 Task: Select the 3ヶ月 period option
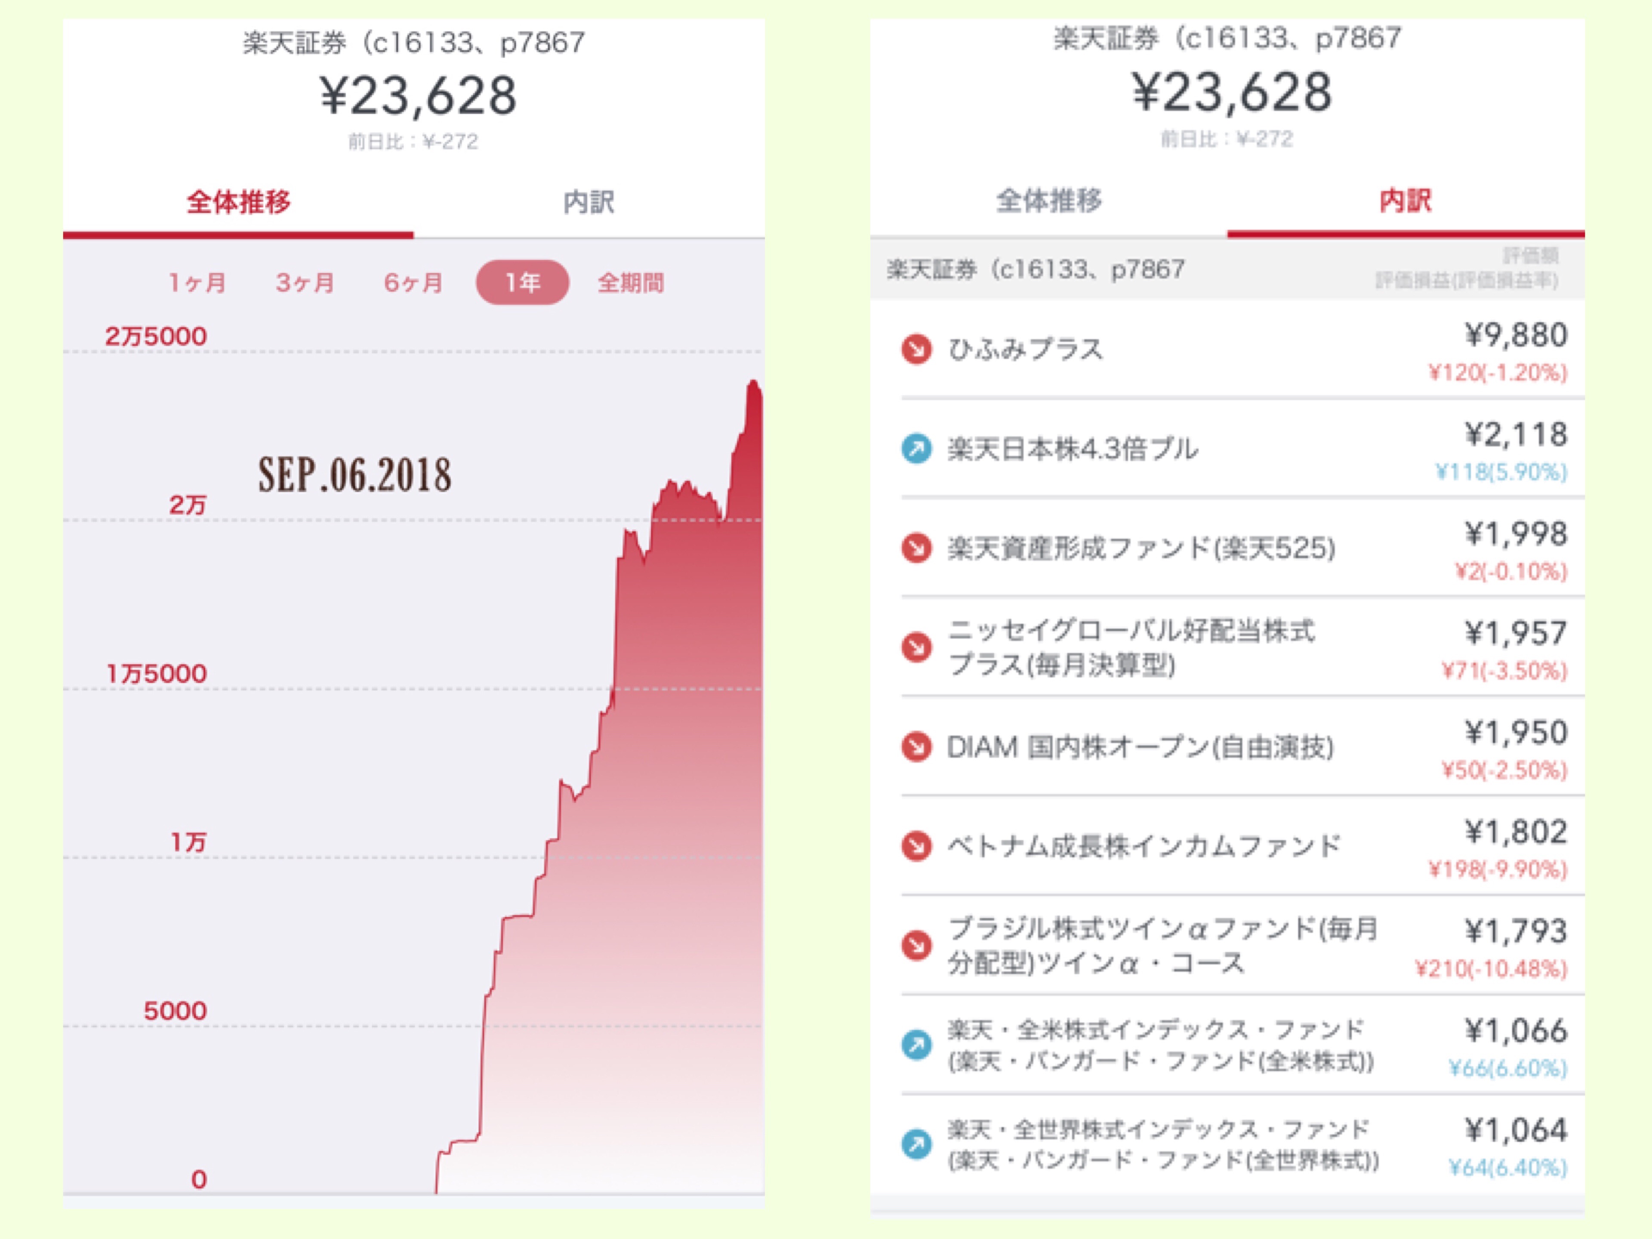305,282
